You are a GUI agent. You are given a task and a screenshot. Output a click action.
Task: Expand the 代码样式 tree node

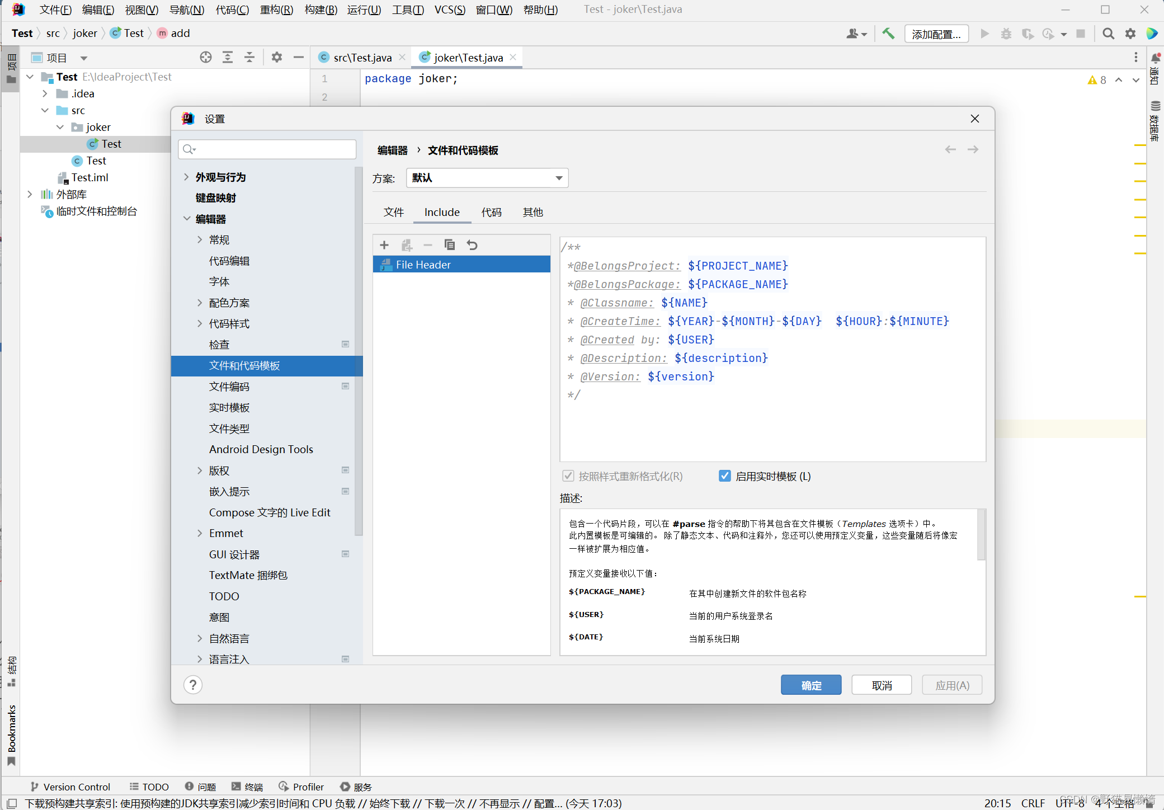click(x=200, y=324)
